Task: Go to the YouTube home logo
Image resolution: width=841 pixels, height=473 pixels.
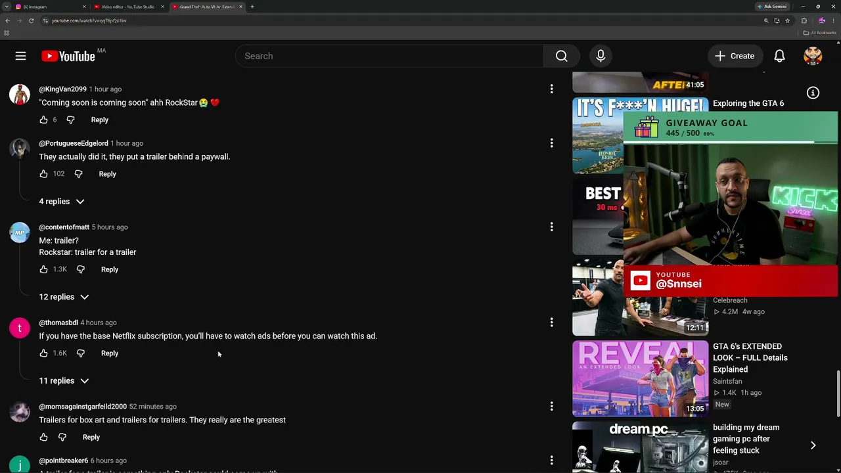Action: pyautogui.click(x=68, y=56)
